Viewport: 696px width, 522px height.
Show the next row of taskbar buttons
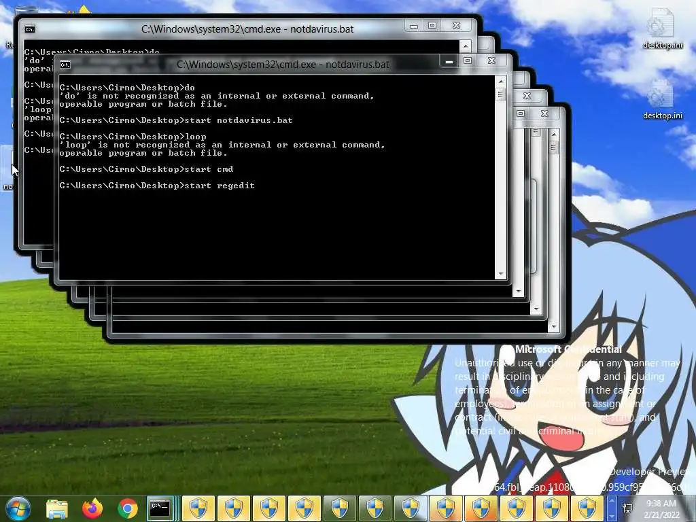click(x=612, y=517)
